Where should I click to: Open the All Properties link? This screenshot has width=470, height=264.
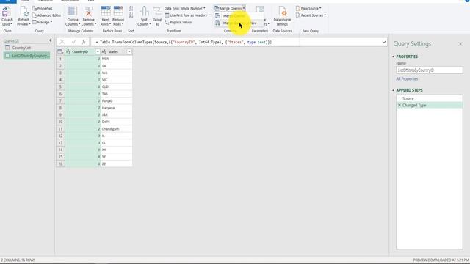click(407, 79)
